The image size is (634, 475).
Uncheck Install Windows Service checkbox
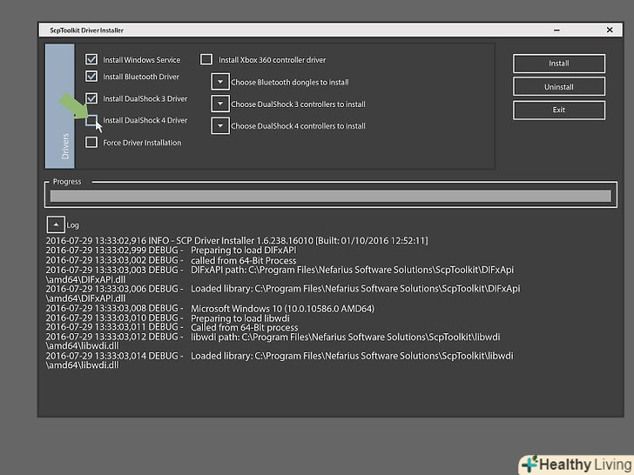[x=91, y=59]
